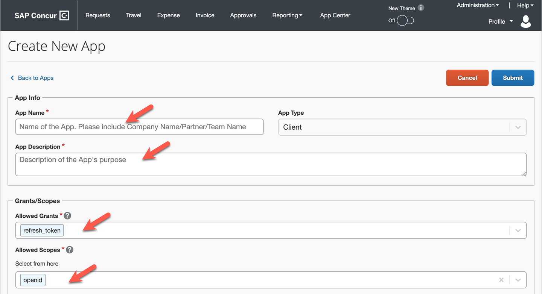Click the Create New App heading
Screen dimensions: 542x294
tap(56, 46)
